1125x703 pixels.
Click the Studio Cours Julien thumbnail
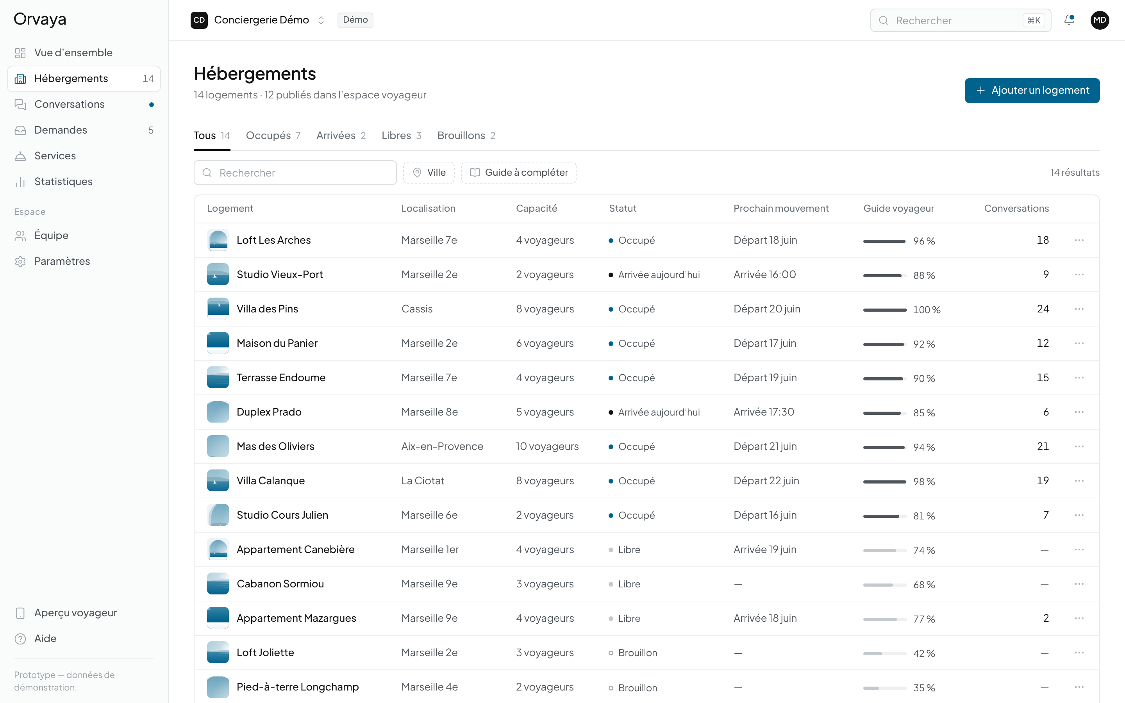coord(218,515)
